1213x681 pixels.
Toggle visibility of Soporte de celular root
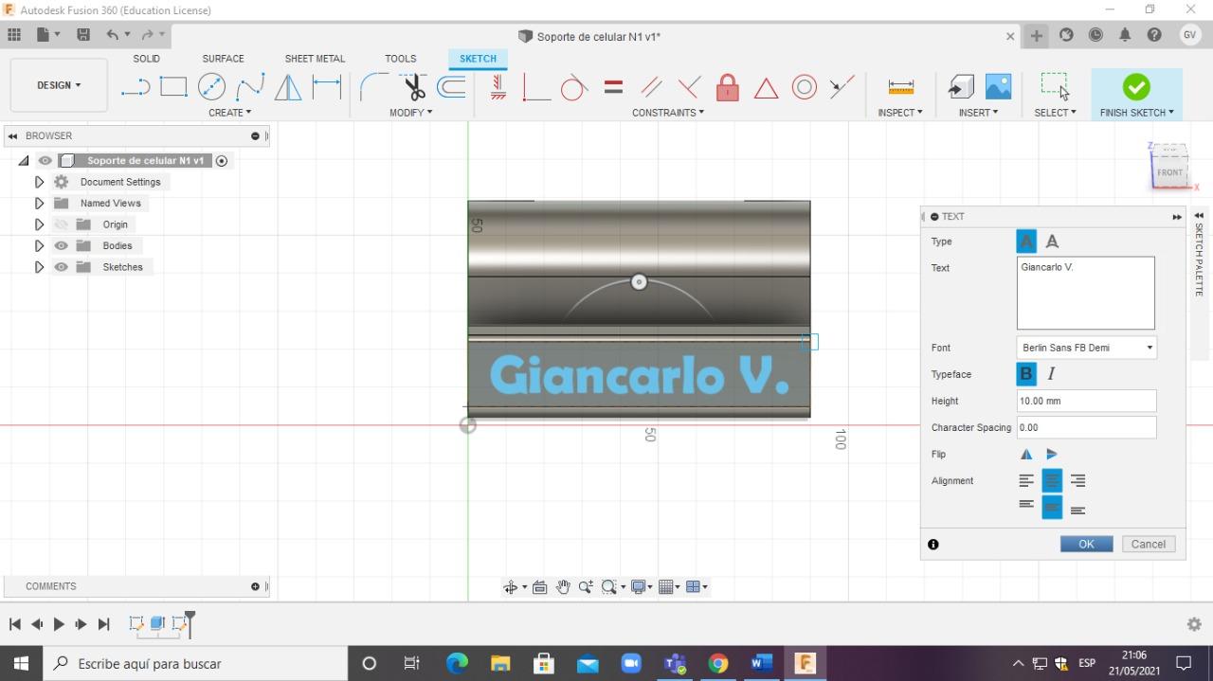[x=45, y=161]
